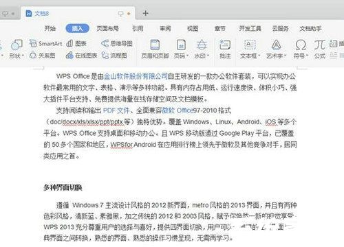
Task: Click the 关系图 relationship diagram icon
Action: 43,55
